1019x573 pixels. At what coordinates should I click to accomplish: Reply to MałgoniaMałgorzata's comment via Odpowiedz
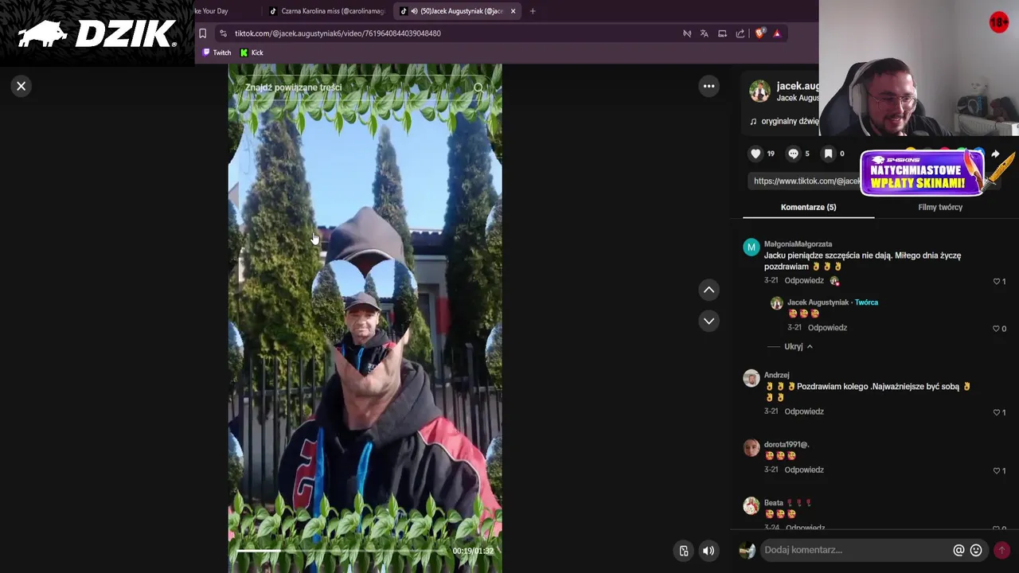(x=804, y=280)
